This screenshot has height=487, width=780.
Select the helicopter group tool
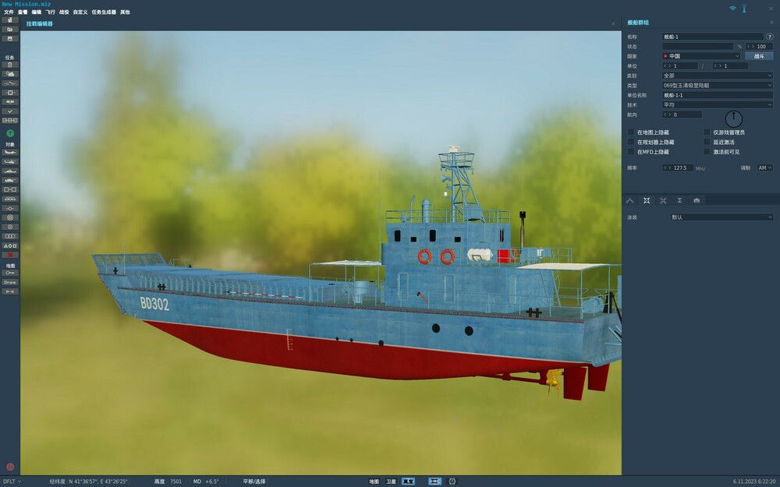click(10, 161)
